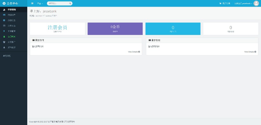
Task: Click the group icon for 分享推广
Action: pyautogui.click(x=4, y=42)
